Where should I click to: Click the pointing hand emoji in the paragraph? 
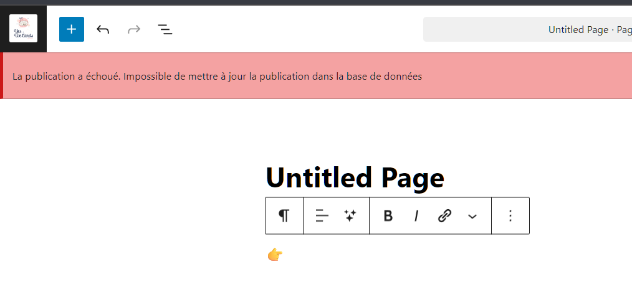(x=275, y=255)
